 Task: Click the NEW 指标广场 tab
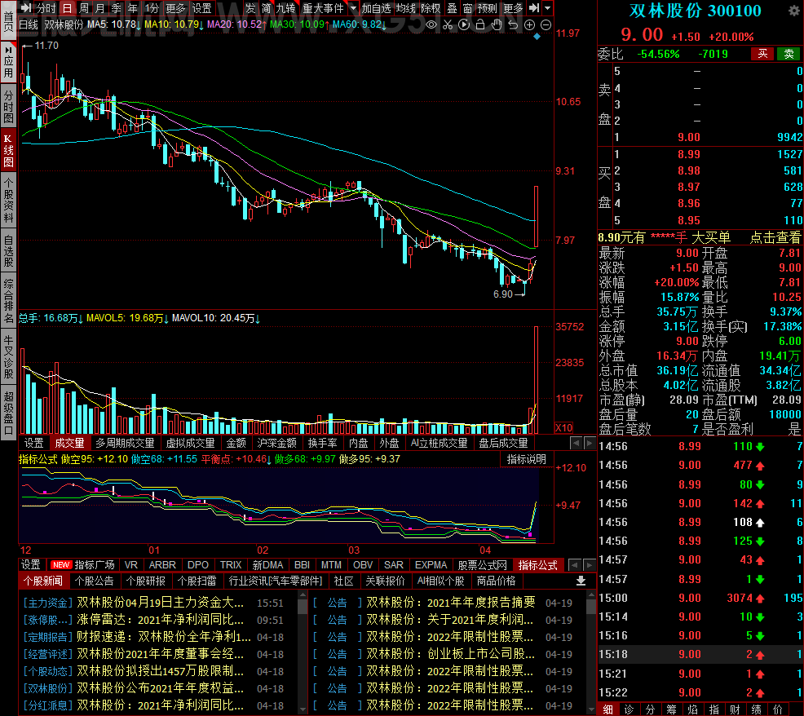pos(83,564)
